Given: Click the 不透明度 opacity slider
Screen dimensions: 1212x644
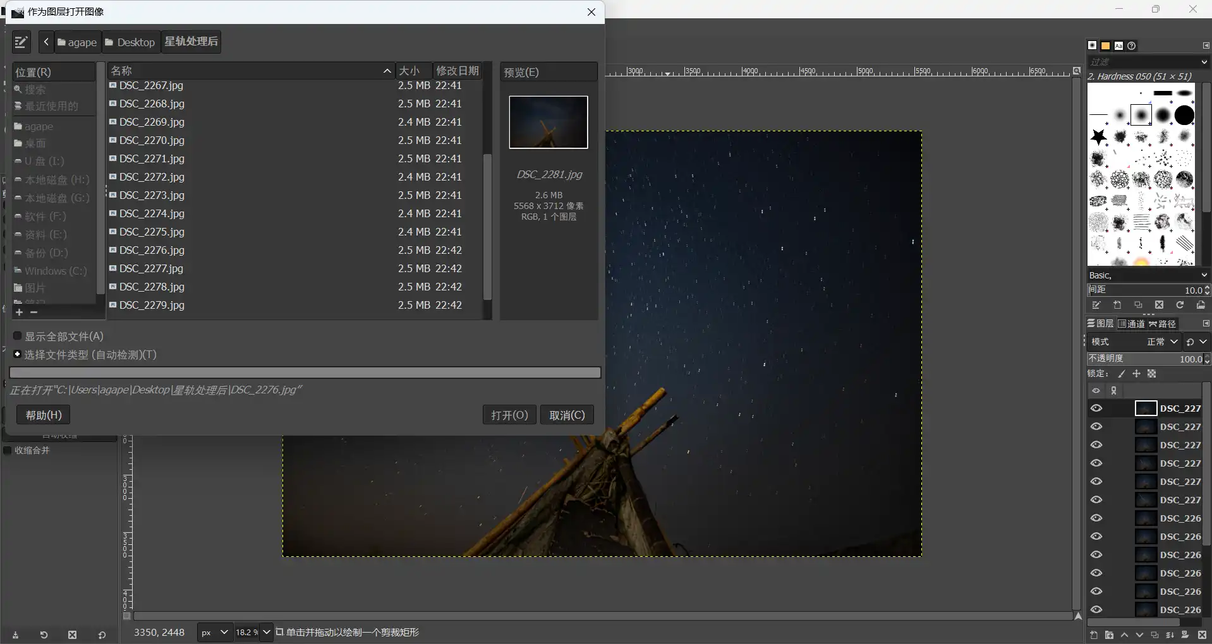Looking at the screenshot, I should point(1144,359).
